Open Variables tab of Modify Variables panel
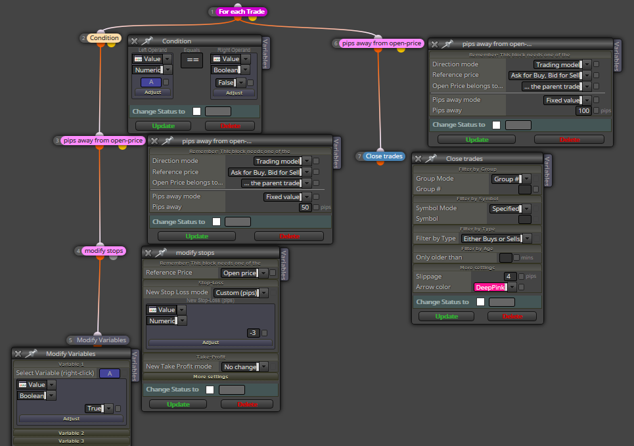This screenshot has width=634, height=446. pos(135,366)
